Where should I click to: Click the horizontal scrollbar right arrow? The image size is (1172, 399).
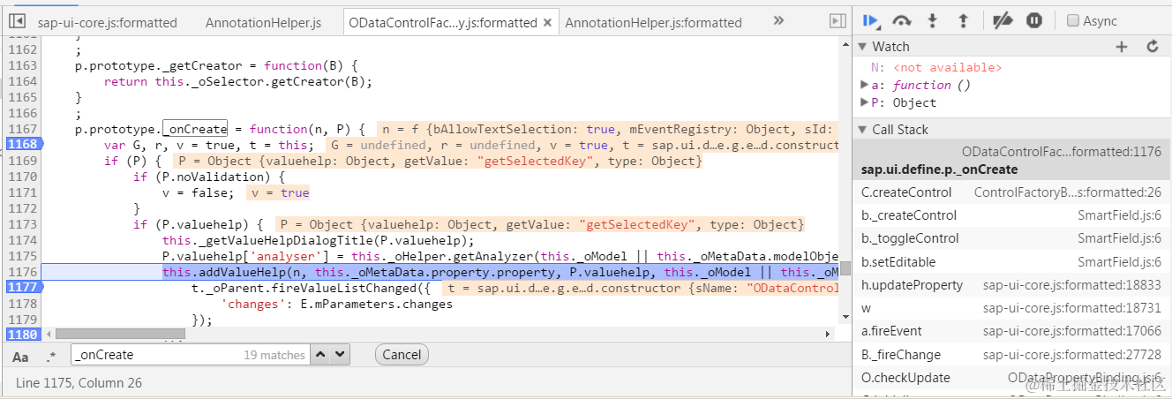(828, 334)
